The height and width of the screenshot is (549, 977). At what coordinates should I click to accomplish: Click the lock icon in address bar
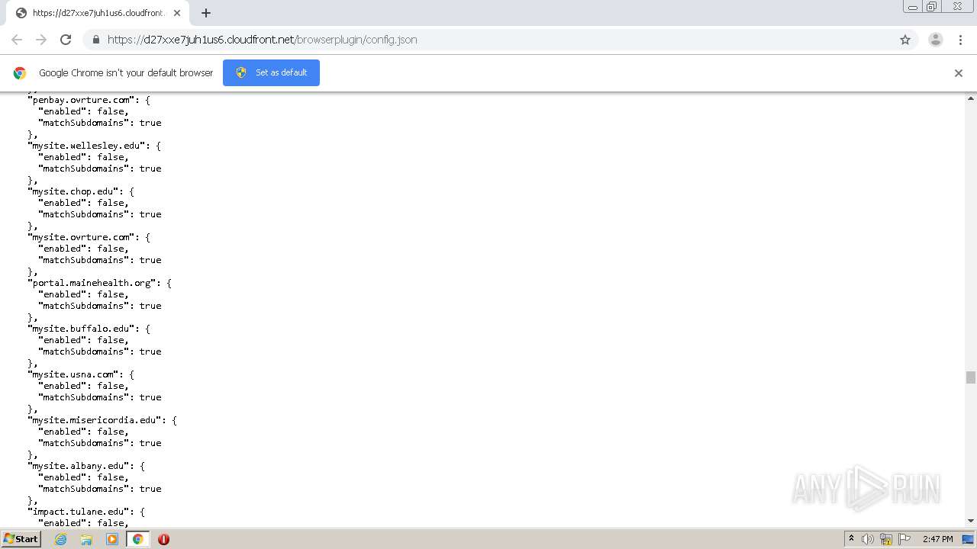click(x=95, y=40)
